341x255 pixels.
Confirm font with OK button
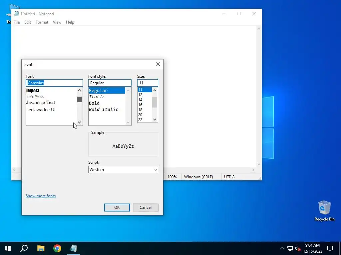click(x=117, y=207)
